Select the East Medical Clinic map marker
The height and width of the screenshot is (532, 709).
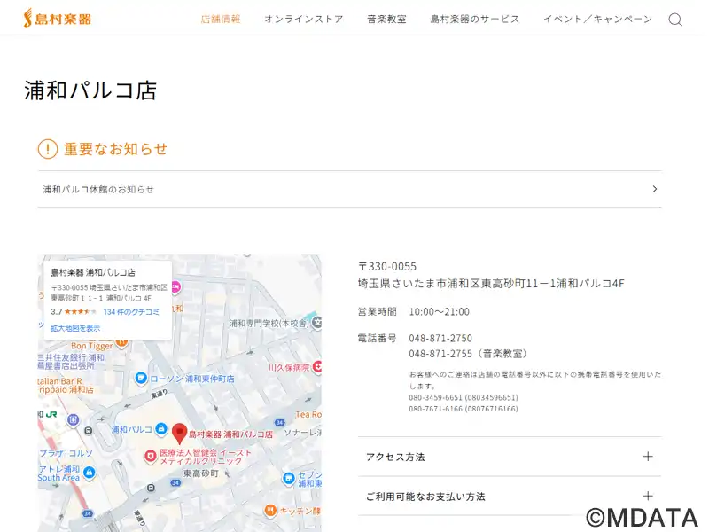coord(151,456)
